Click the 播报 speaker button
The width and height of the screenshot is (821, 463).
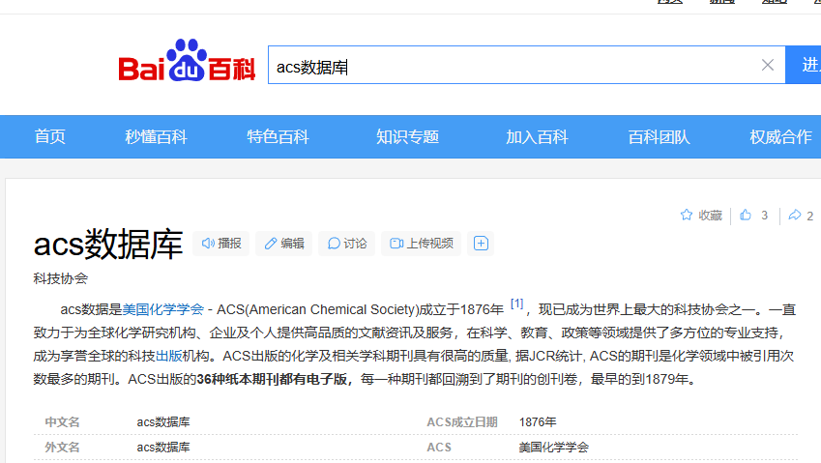coord(220,244)
